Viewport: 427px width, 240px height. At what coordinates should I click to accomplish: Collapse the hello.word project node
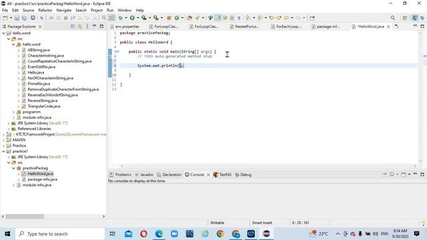pos(3,33)
